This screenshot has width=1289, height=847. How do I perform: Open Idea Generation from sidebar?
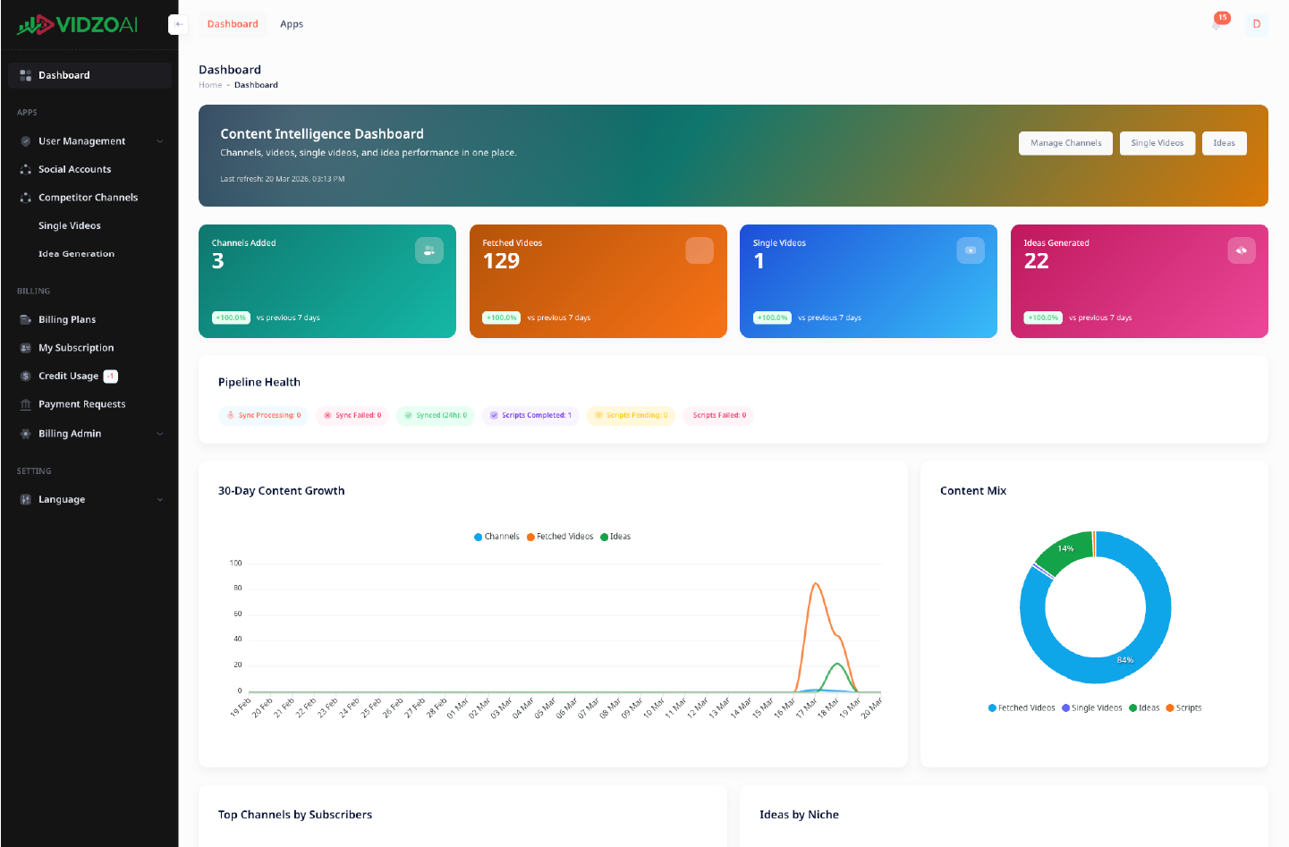click(76, 254)
